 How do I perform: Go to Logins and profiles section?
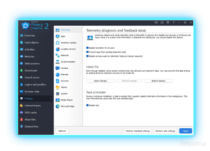point(35,84)
